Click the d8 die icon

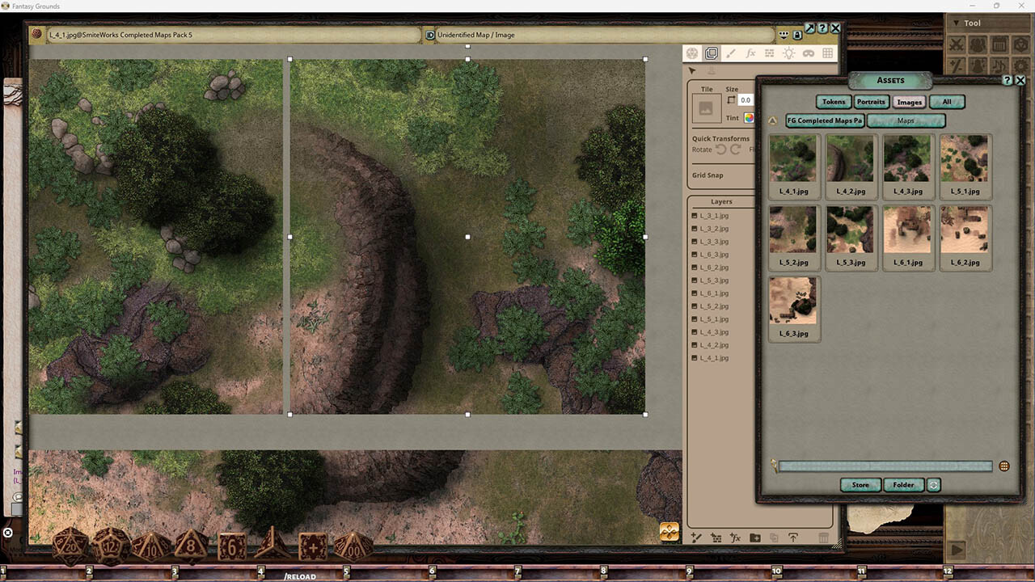tap(192, 547)
